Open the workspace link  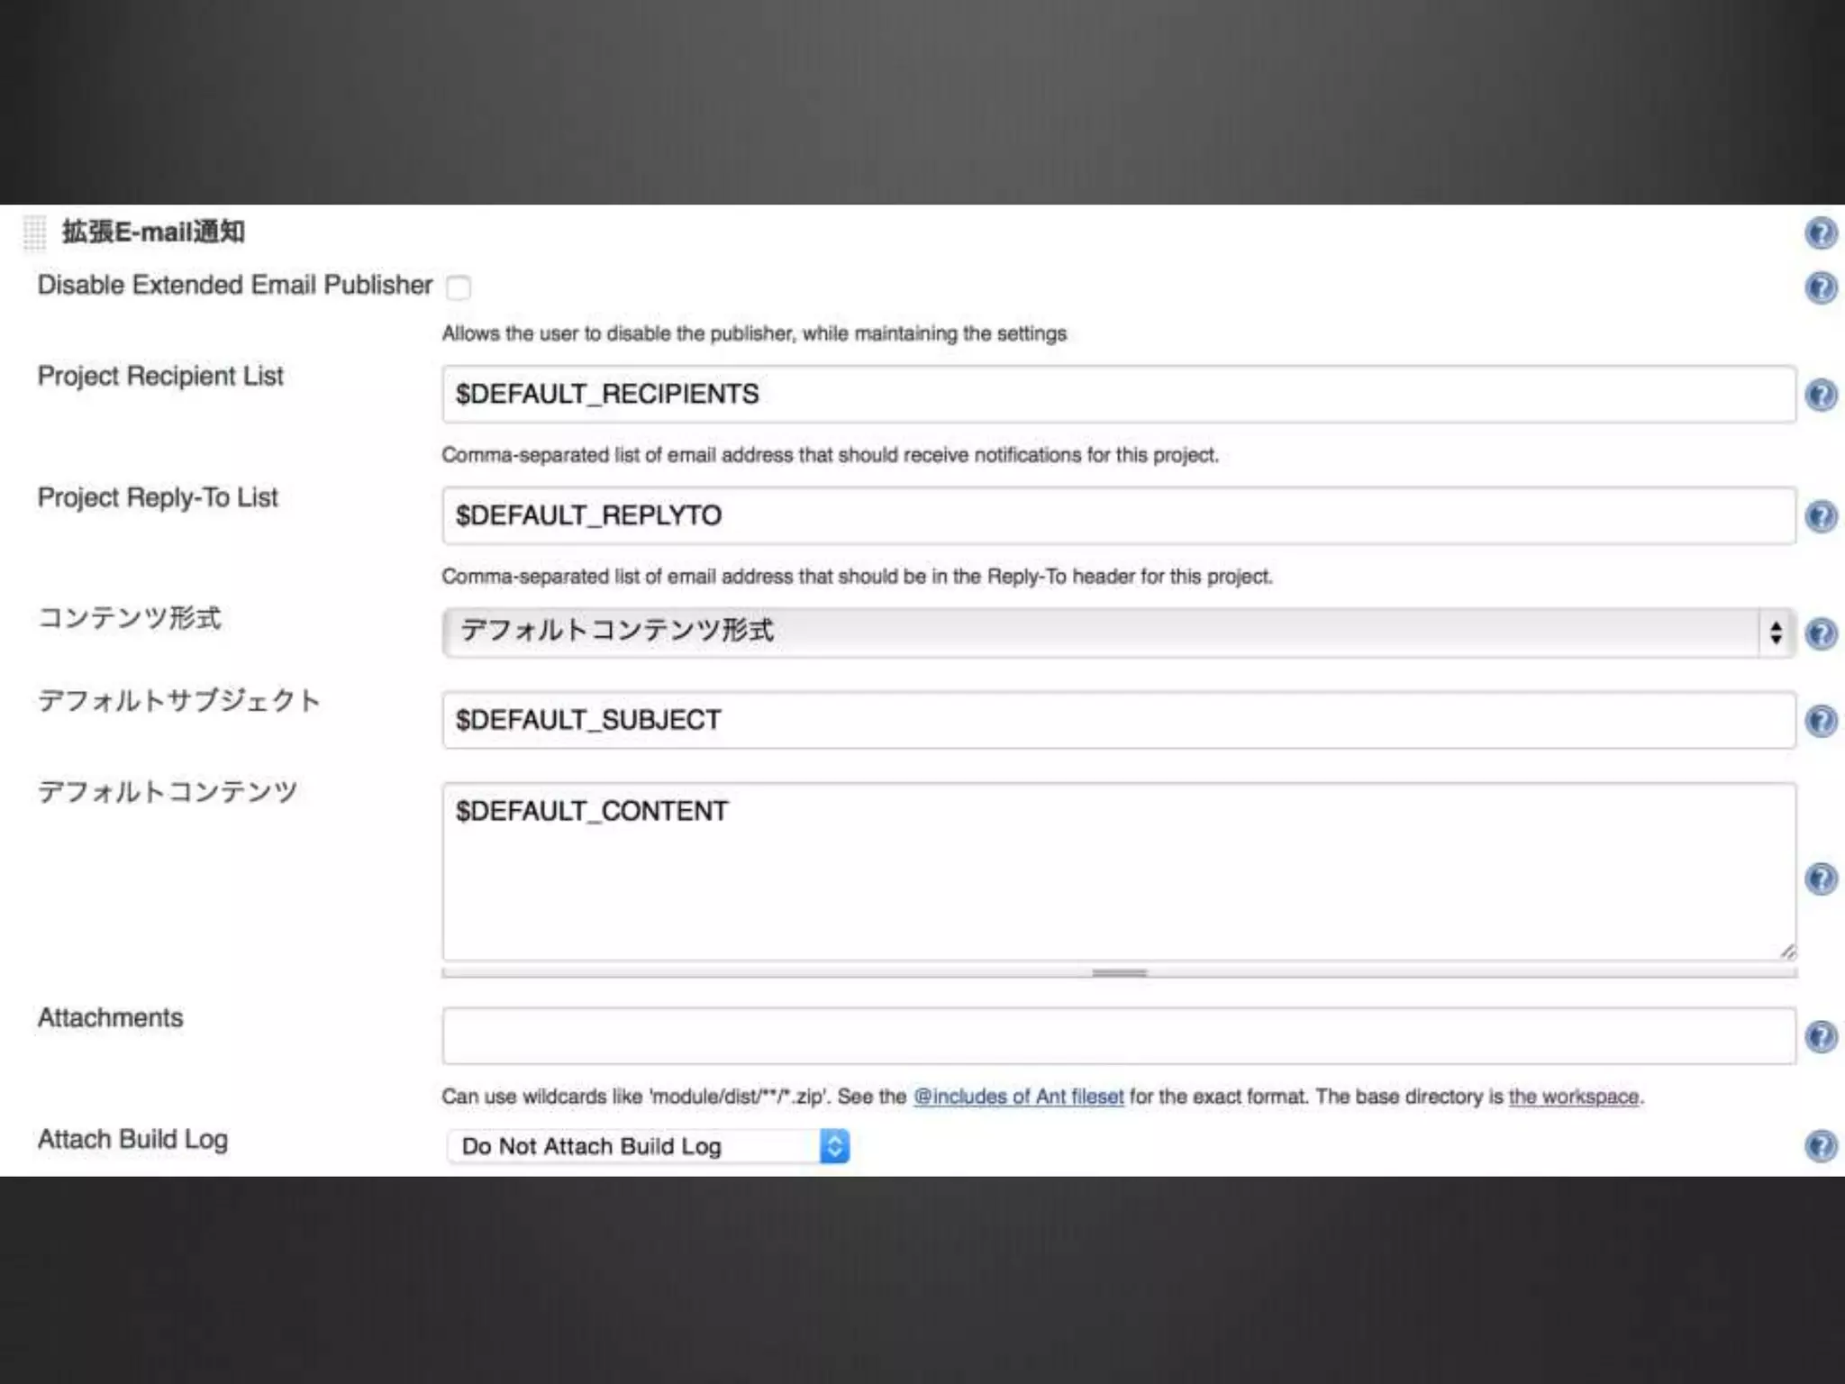point(1574,1097)
